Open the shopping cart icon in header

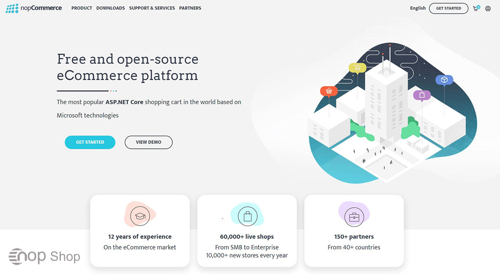476,8
